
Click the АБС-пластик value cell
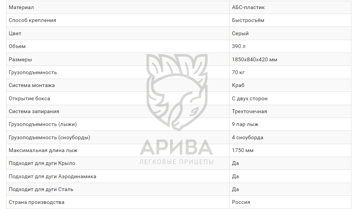pyautogui.click(x=248, y=8)
